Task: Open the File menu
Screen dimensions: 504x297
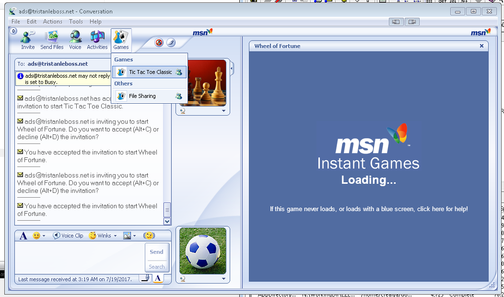Action: (x=15, y=22)
